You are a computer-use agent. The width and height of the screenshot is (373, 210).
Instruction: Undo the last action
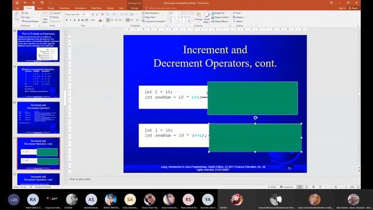click(x=25, y=2)
